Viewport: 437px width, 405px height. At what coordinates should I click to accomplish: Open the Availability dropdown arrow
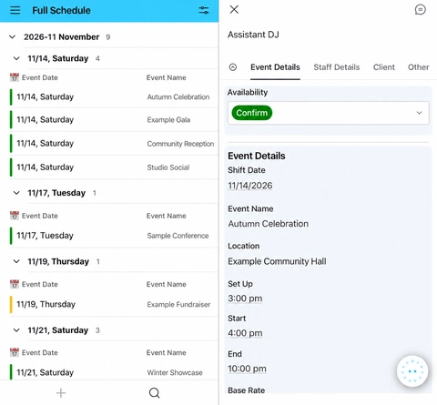pyautogui.click(x=419, y=113)
